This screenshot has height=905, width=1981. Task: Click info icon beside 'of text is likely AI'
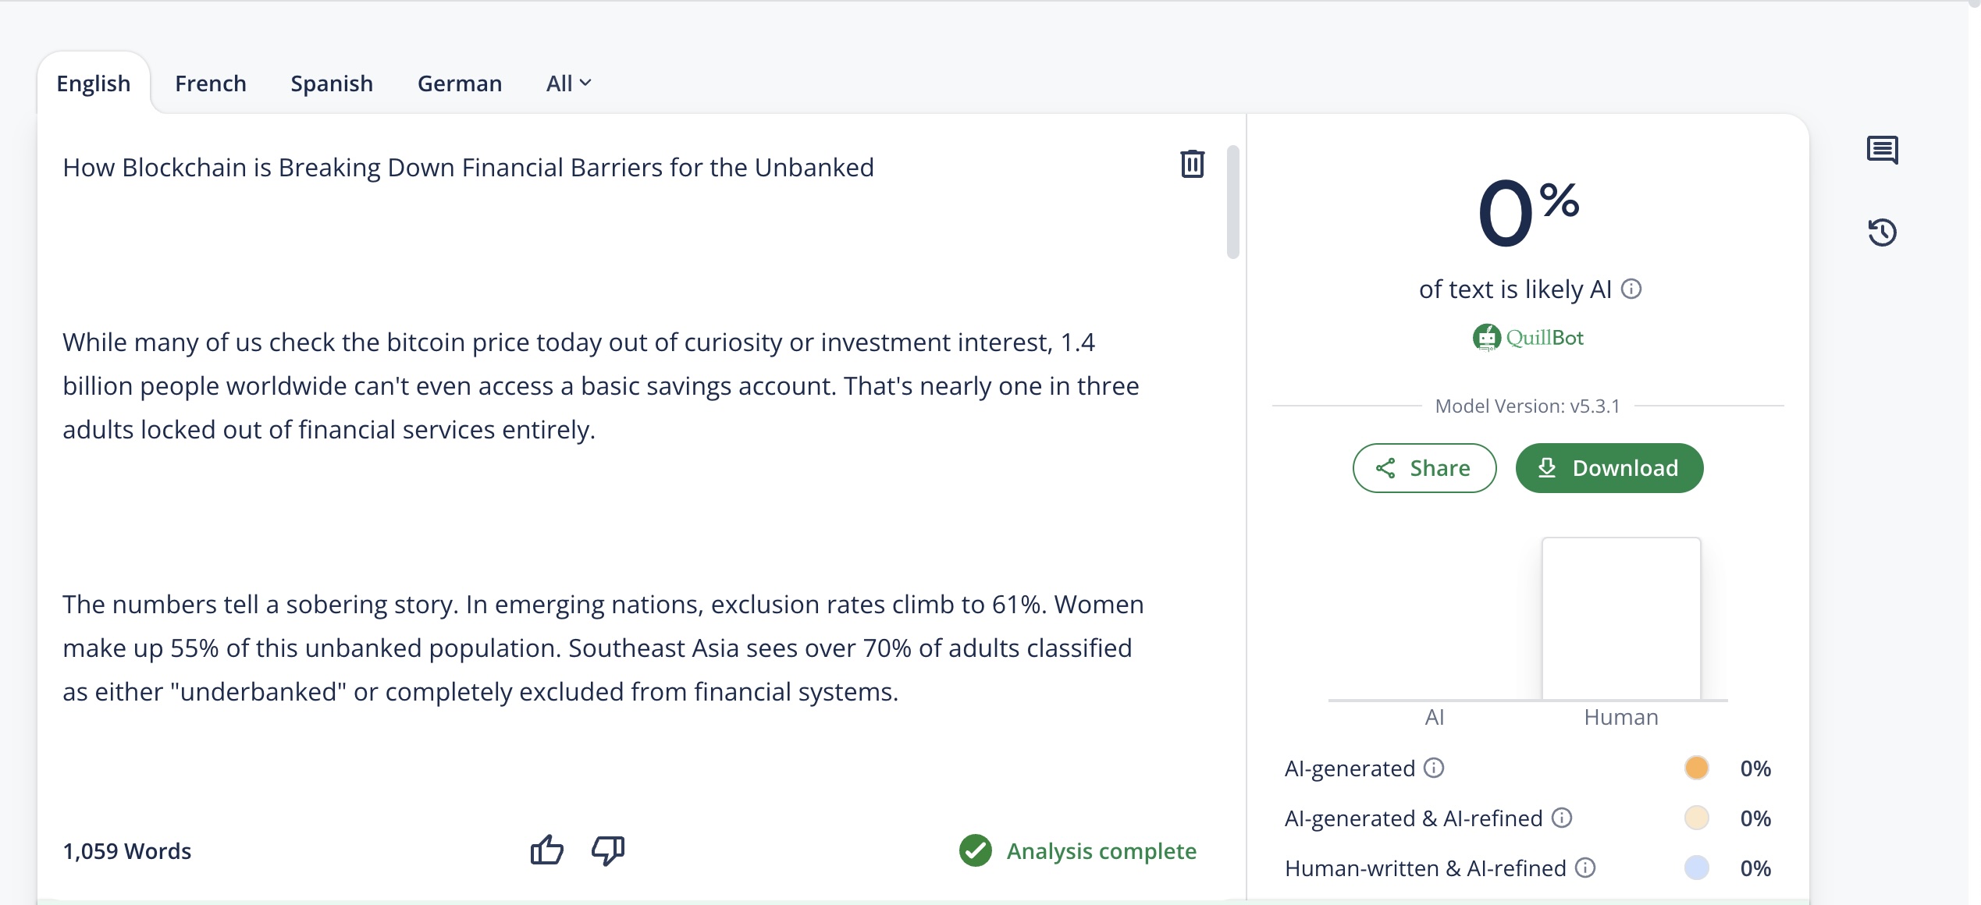(x=1631, y=289)
